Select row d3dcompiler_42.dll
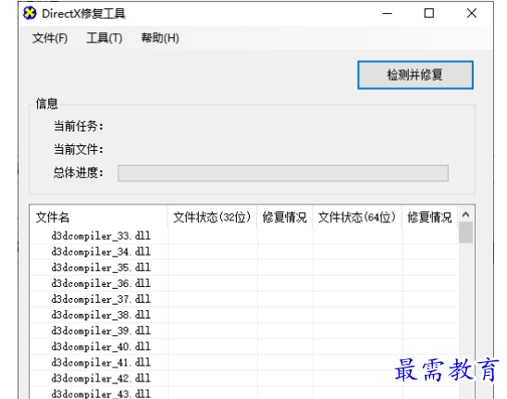Image resolution: width=507 pixels, height=399 pixels. (x=244, y=379)
